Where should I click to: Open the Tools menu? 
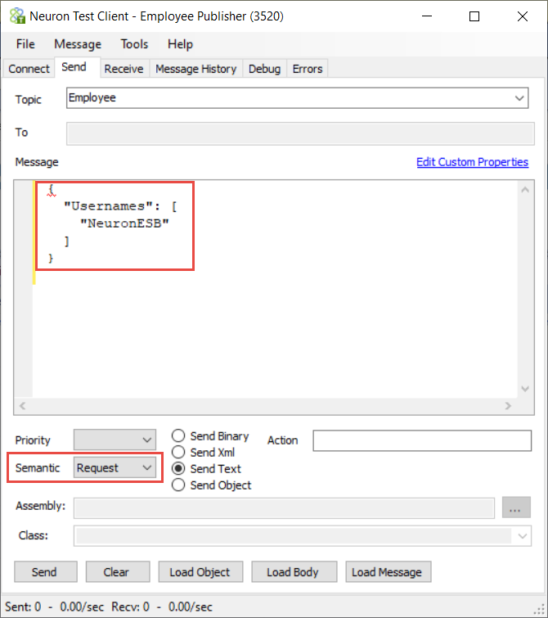point(134,44)
